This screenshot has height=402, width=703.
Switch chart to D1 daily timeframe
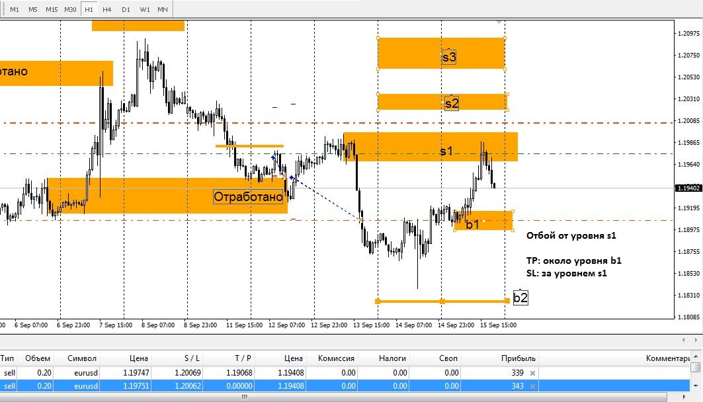[126, 9]
